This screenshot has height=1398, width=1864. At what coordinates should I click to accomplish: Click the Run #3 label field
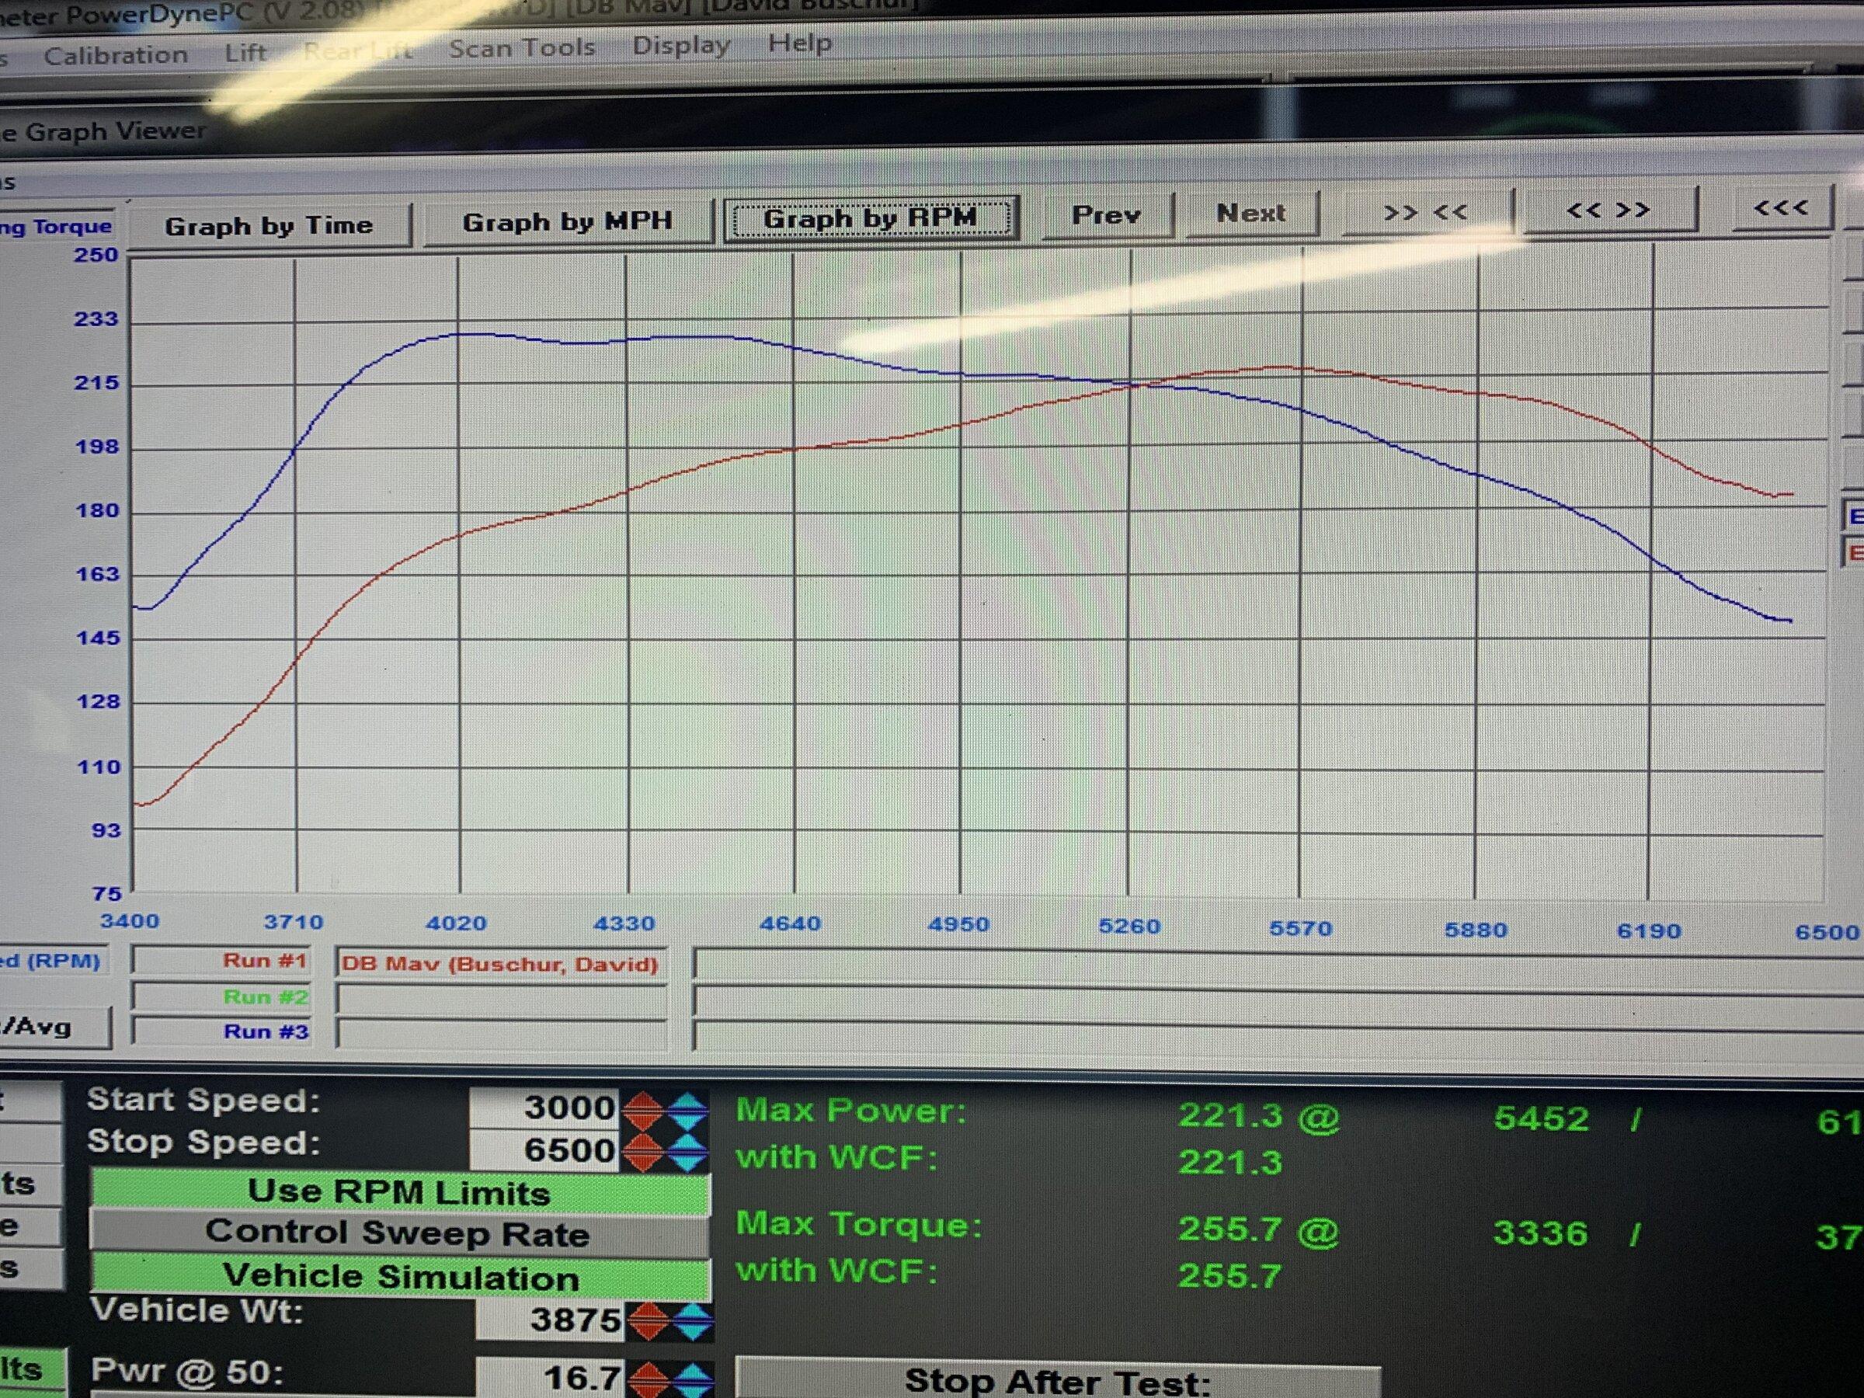click(221, 1032)
